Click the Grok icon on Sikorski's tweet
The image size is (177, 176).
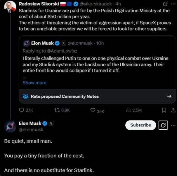tap(166, 4)
